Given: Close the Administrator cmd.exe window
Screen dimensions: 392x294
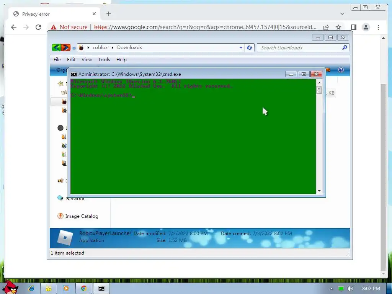Looking at the screenshot, I should pos(316,74).
